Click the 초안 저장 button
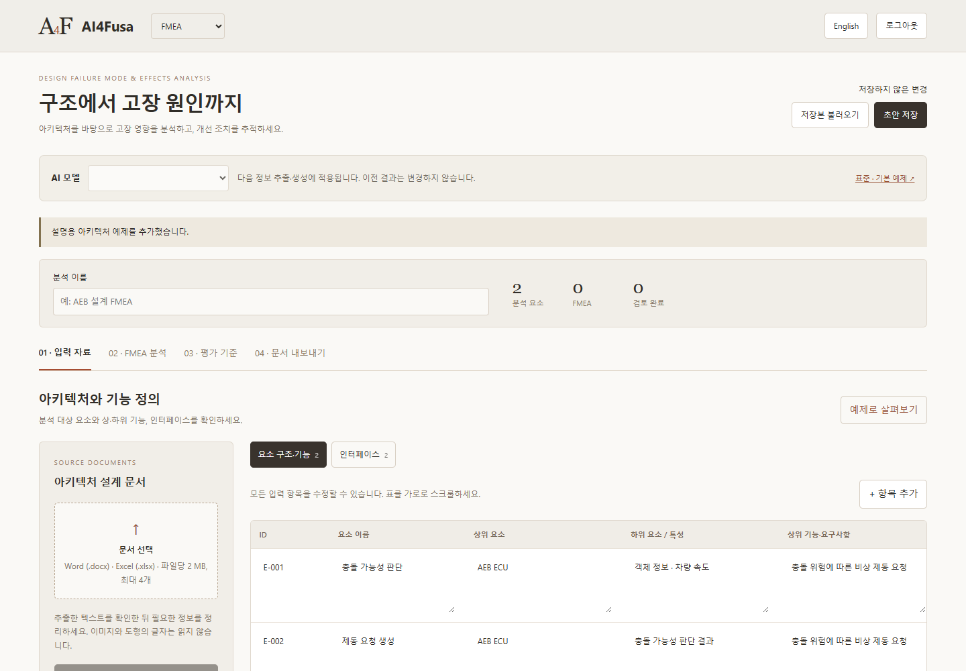This screenshot has width=966, height=671. tap(900, 115)
